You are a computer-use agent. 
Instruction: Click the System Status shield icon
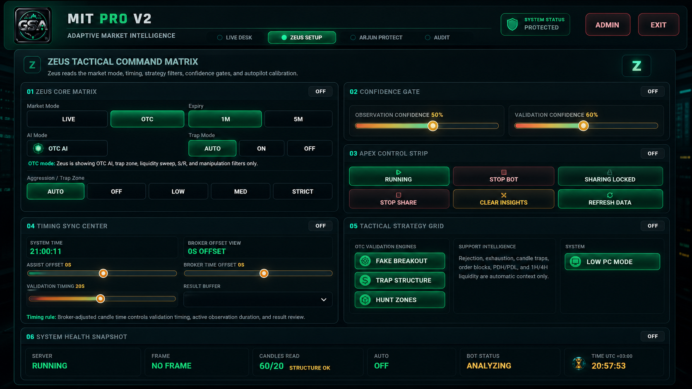(x=512, y=24)
